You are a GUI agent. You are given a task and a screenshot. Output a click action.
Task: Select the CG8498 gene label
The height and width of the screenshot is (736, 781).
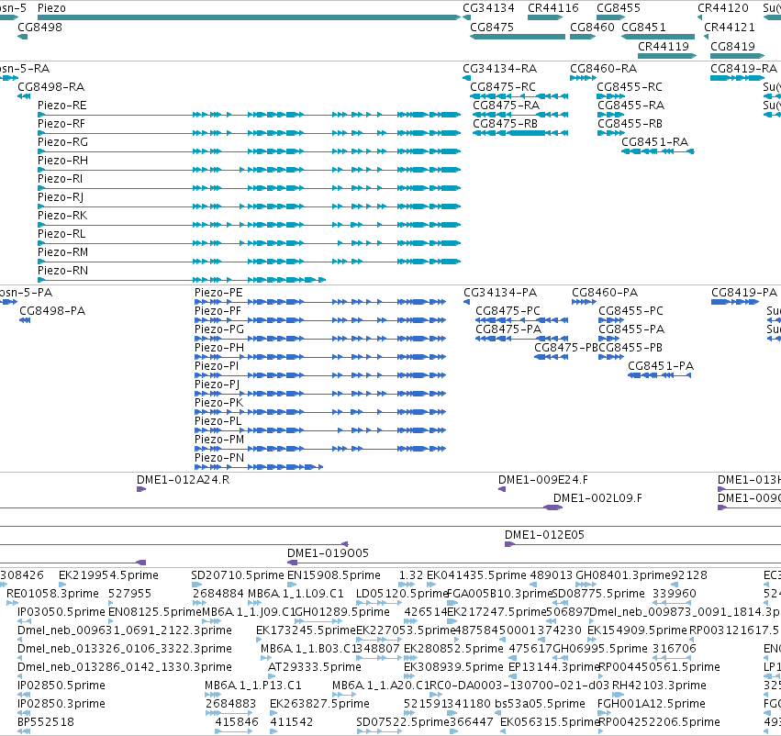pyautogui.click(x=39, y=27)
